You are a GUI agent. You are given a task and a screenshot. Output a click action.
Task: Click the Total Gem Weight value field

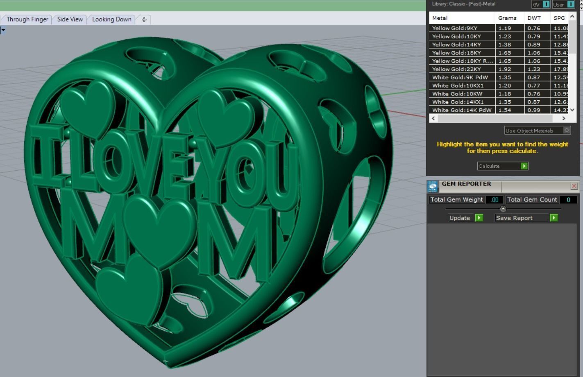coord(495,199)
